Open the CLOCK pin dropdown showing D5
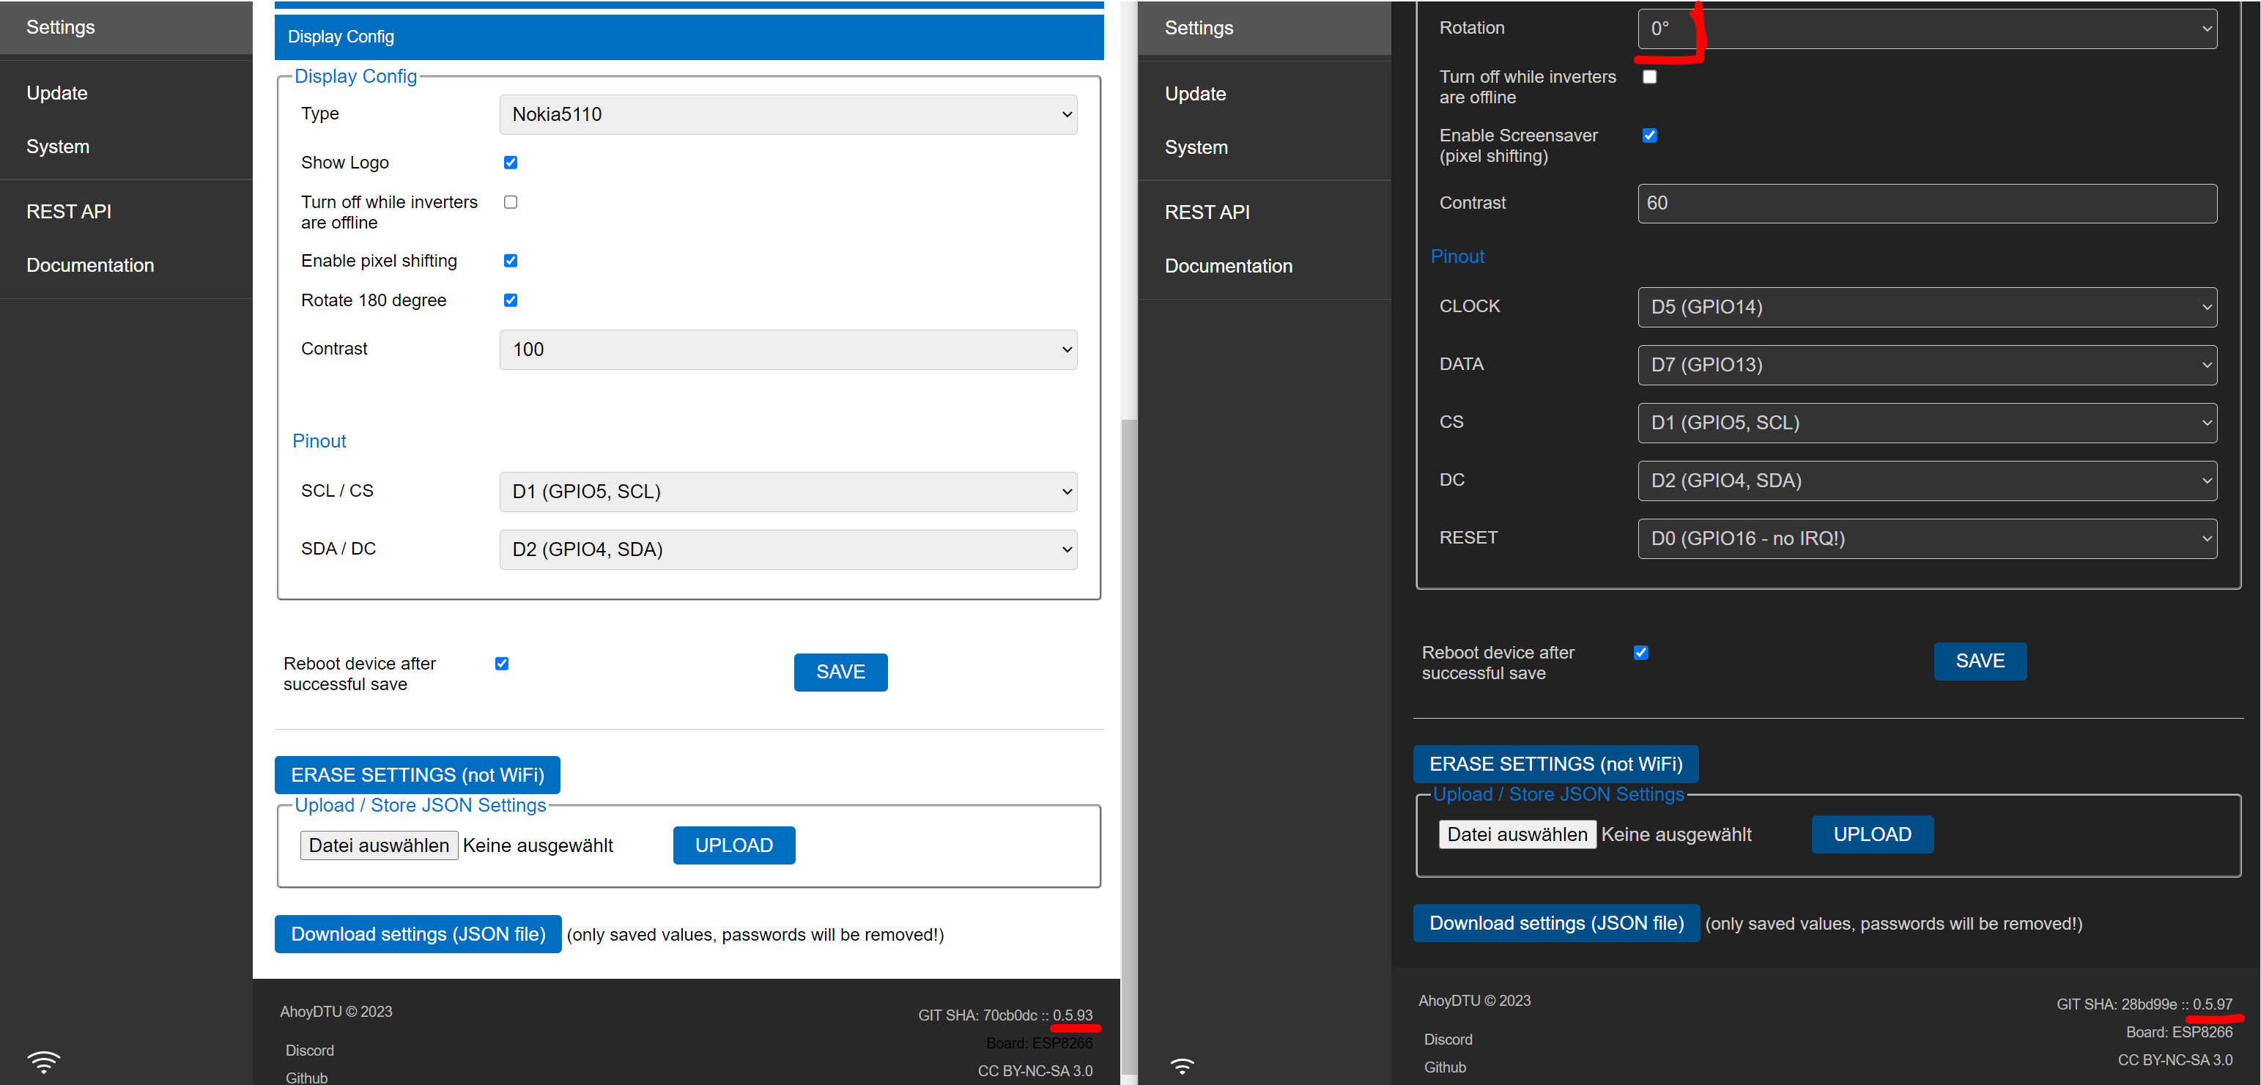Image resolution: width=2261 pixels, height=1085 pixels. click(x=1928, y=307)
